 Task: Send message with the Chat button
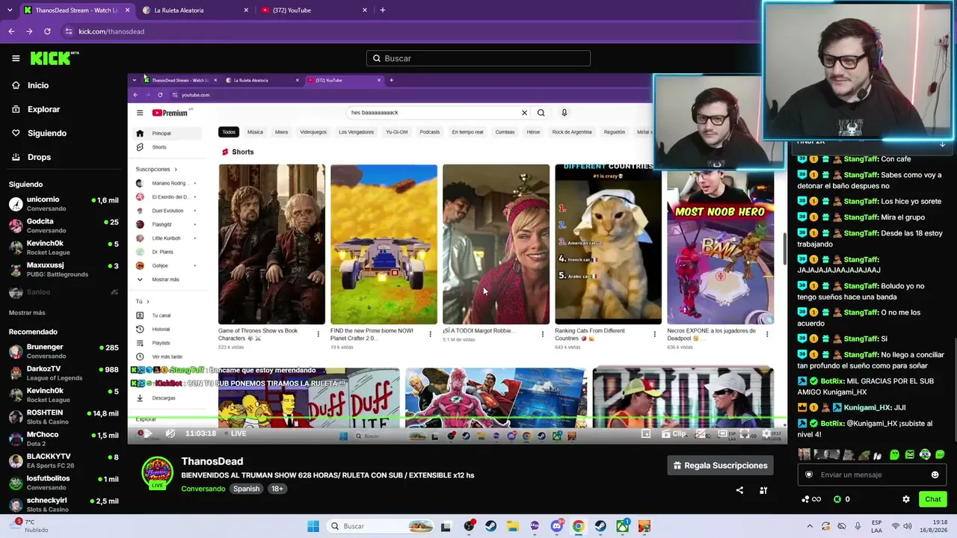pyautogui.click(x=933, y=499)
